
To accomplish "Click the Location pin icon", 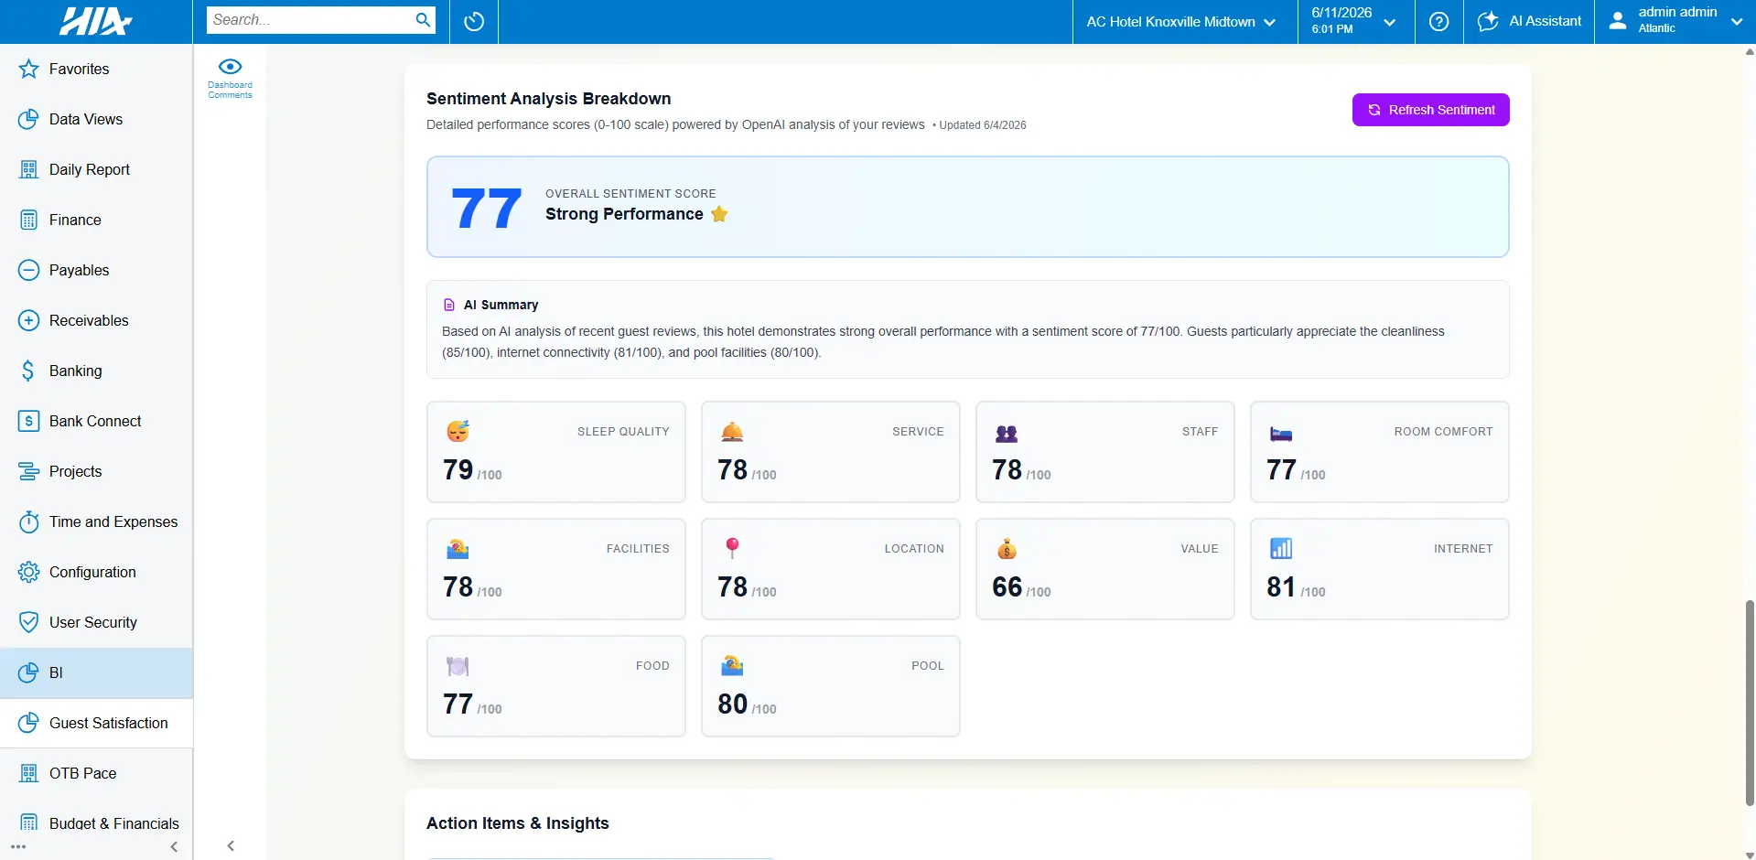I will tap(732, 548).
